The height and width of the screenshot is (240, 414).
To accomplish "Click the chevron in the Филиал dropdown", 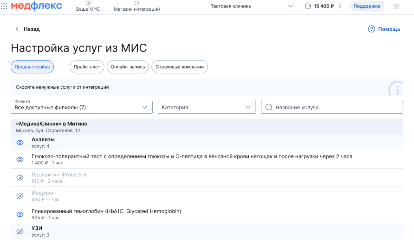I will (145, 107).
